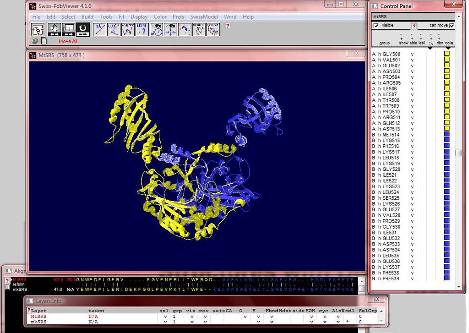
Task: Click the blue color box for LYS515
Action: coord(447,140)
